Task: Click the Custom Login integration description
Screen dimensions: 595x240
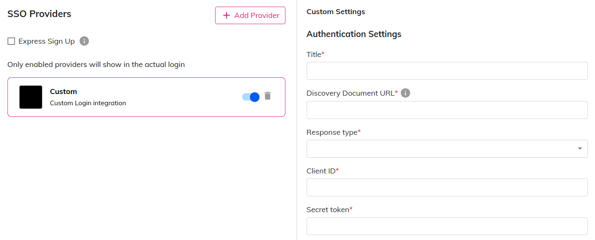Action: [x=88, y=103]
